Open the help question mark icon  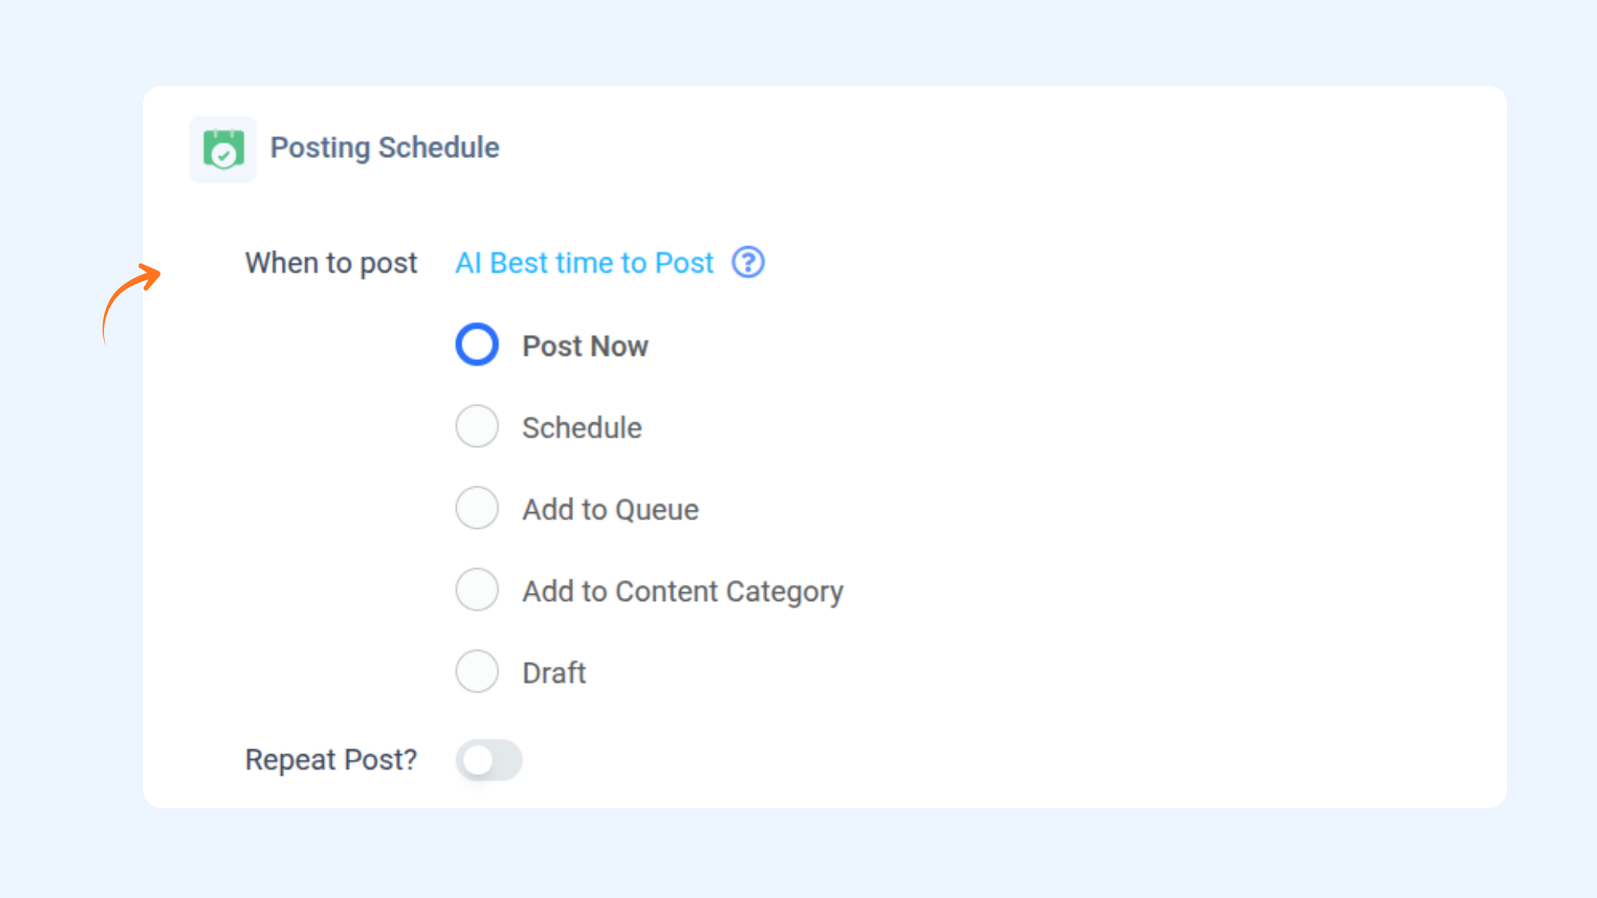(x=748, y=263)
